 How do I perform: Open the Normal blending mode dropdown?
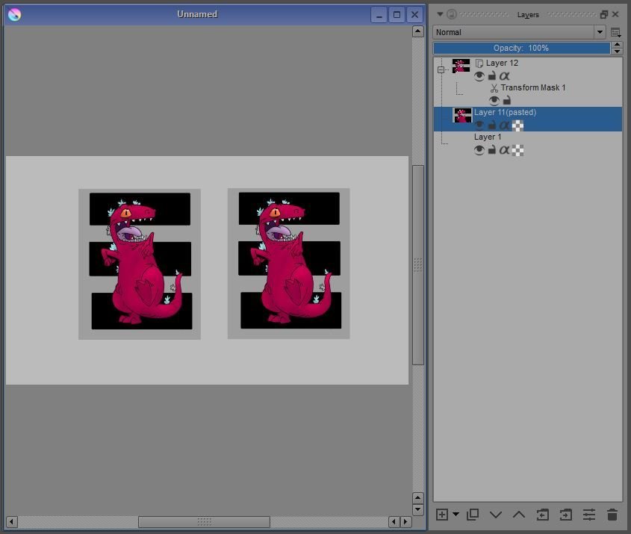[x=519, y=32]
